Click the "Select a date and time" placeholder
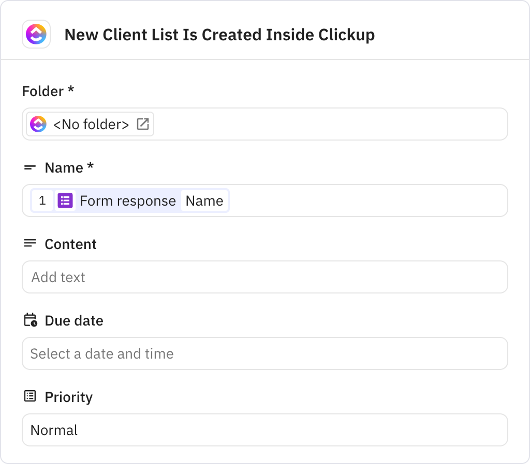 101,353
